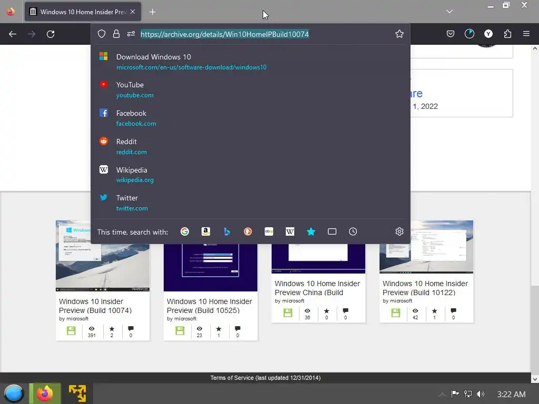Open site permissions icon in address bar

click(131, 34)
